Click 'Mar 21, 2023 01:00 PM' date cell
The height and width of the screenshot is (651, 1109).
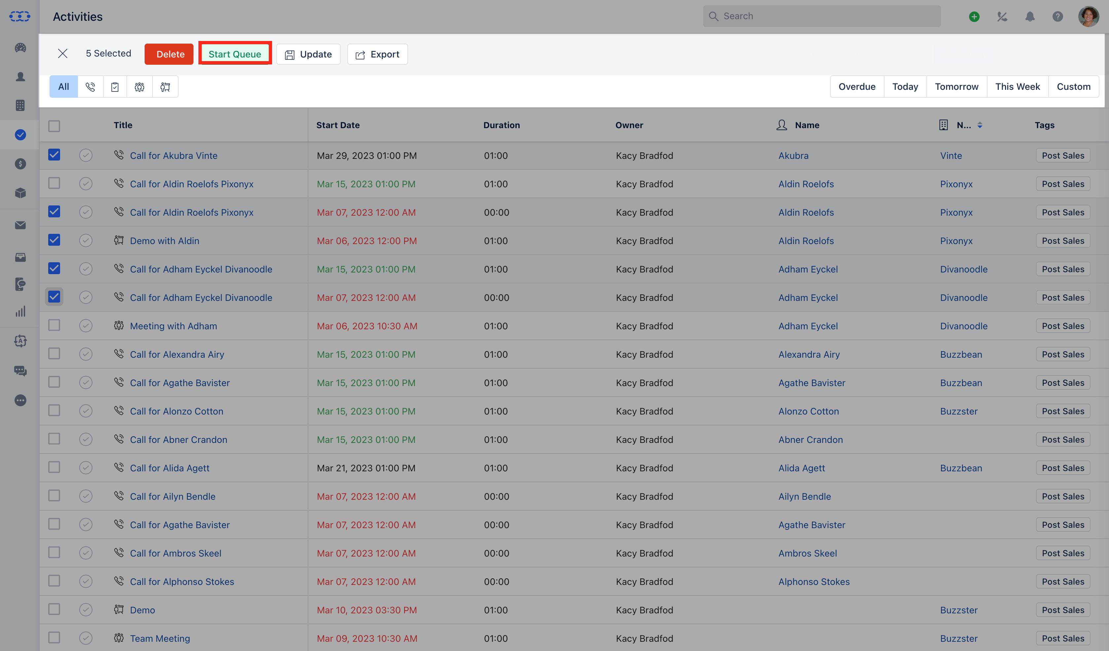click(x=366, y=468)
